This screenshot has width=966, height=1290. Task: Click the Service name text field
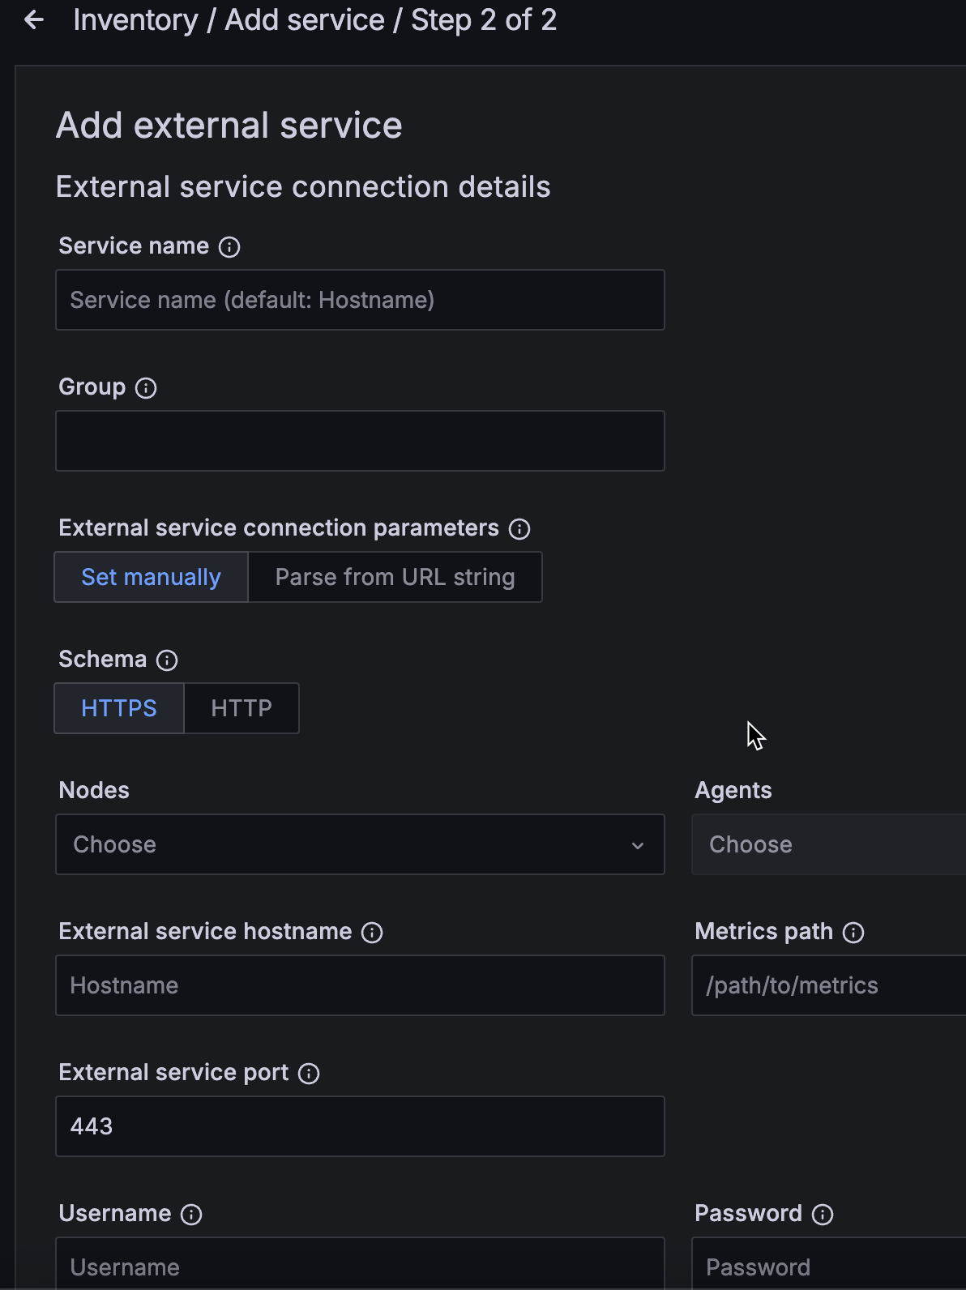[360, 300]
